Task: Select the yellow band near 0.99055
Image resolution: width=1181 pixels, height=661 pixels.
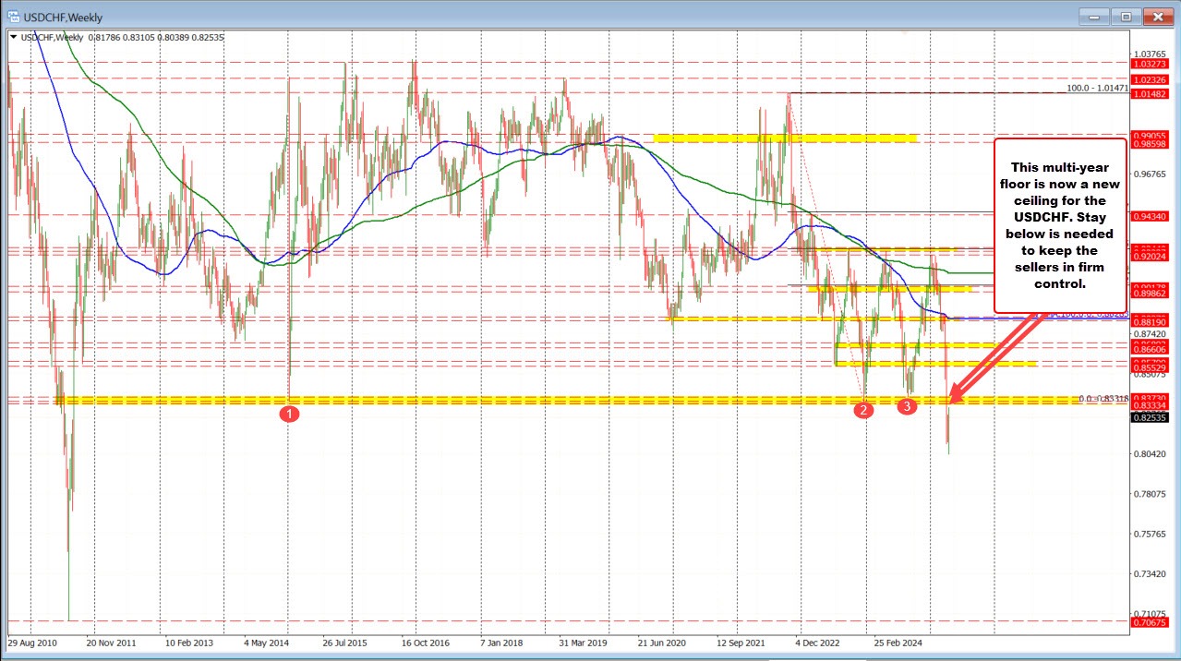Action: pos(785,138)
